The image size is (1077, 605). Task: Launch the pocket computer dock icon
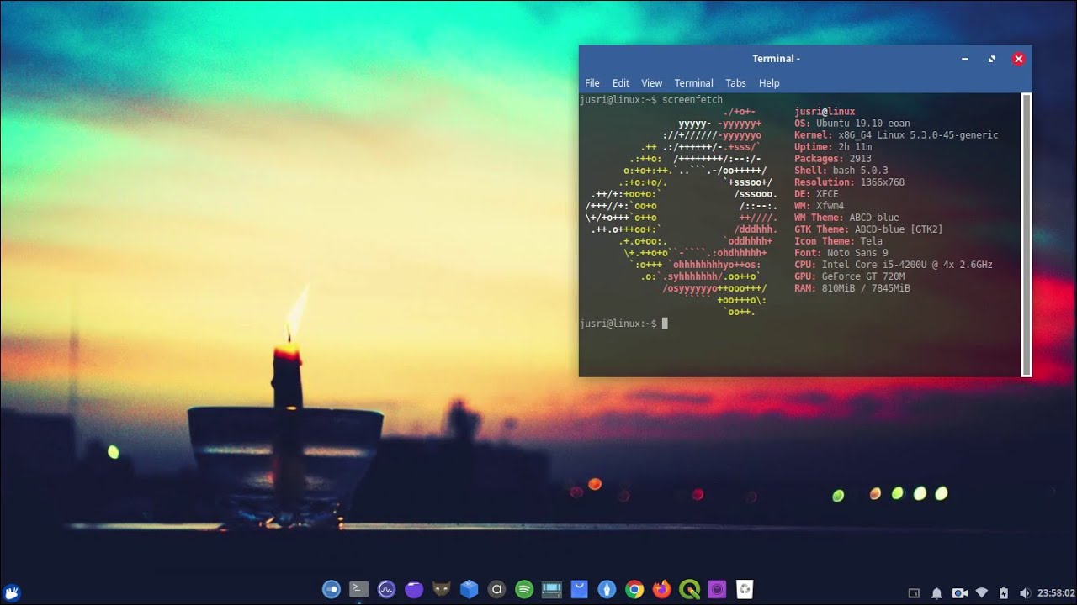552,589
